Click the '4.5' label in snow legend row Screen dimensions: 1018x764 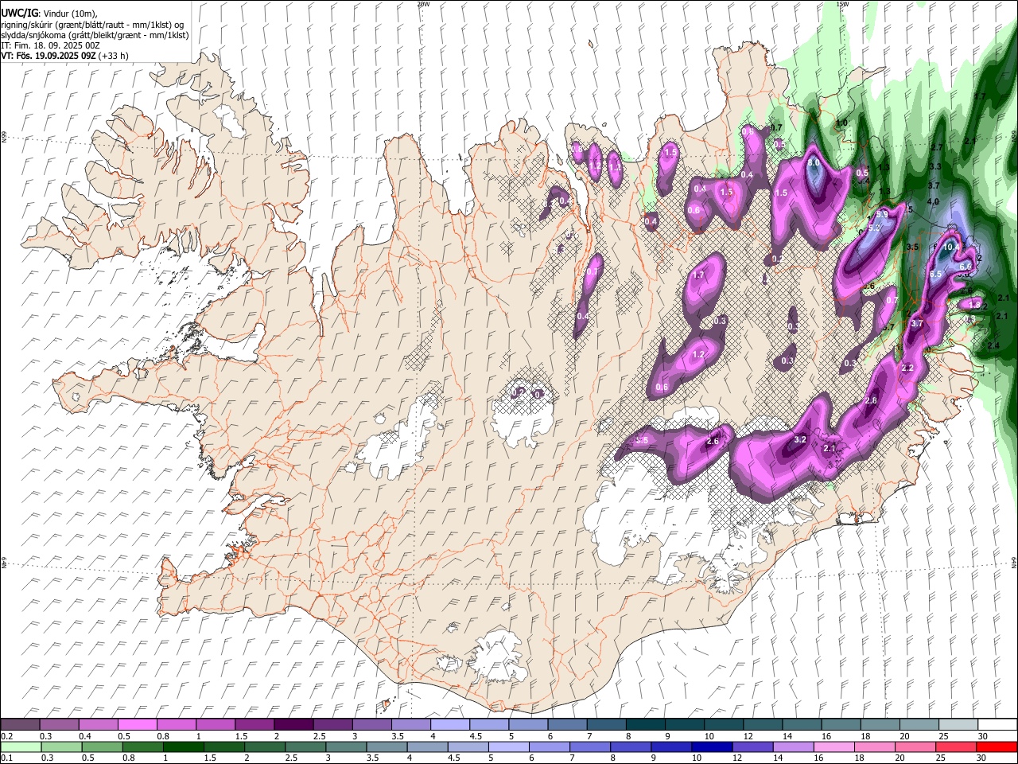[476, 736]
